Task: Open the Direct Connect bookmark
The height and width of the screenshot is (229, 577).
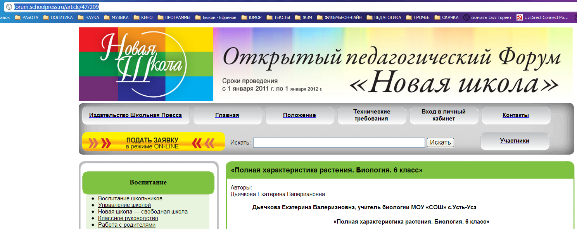Action: click(x=542, y=17)
